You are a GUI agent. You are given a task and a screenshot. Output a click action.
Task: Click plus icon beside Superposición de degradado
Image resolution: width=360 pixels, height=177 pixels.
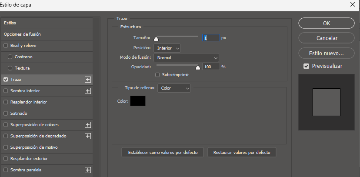[x=88, y=136]
